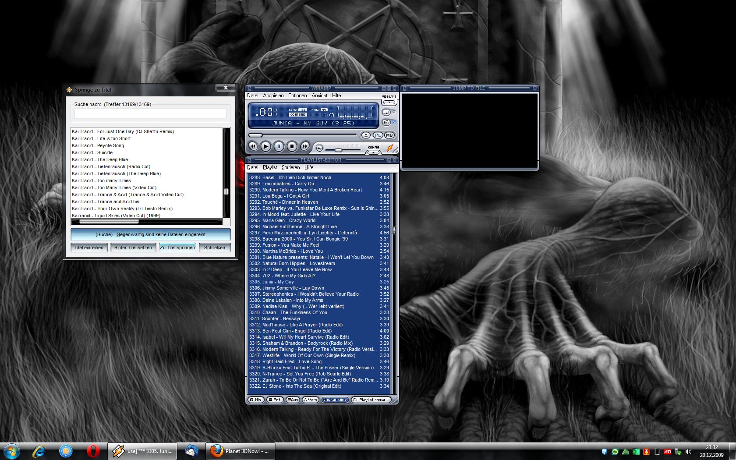The image size is (736, 460).
Task: Adjust the Winamp volume slider
Action: 343,150
